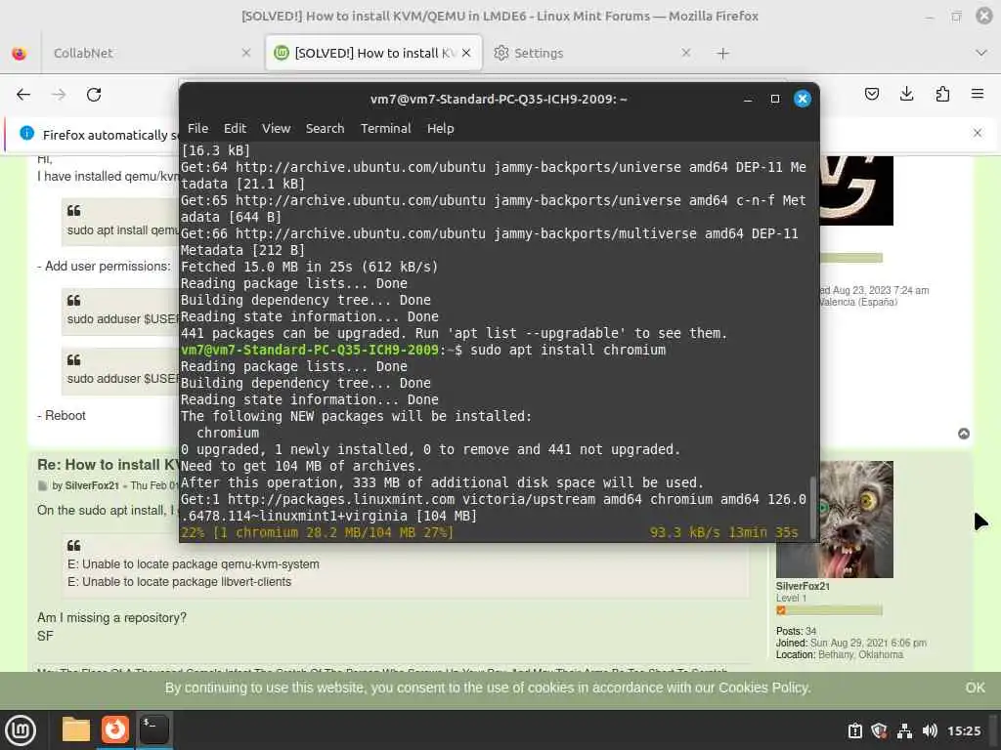Open Firefox downloads panel

click(906, 95)
